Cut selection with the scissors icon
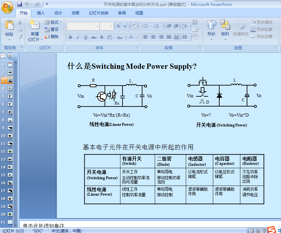The height and width of the screenshot is (233, 281). [x=20, y=22]
